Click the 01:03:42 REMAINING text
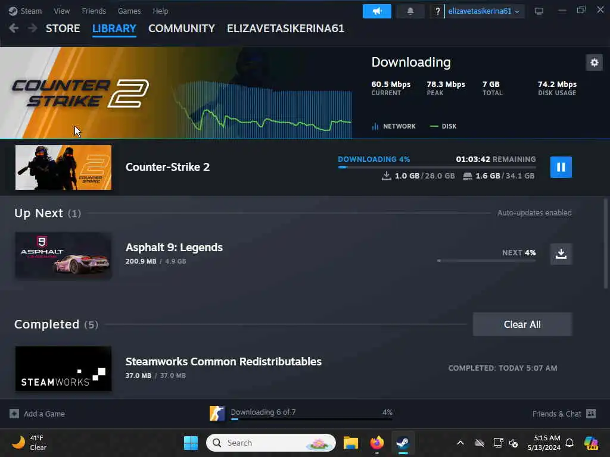This screenshot has height=457, width=610. coord(496,159)
